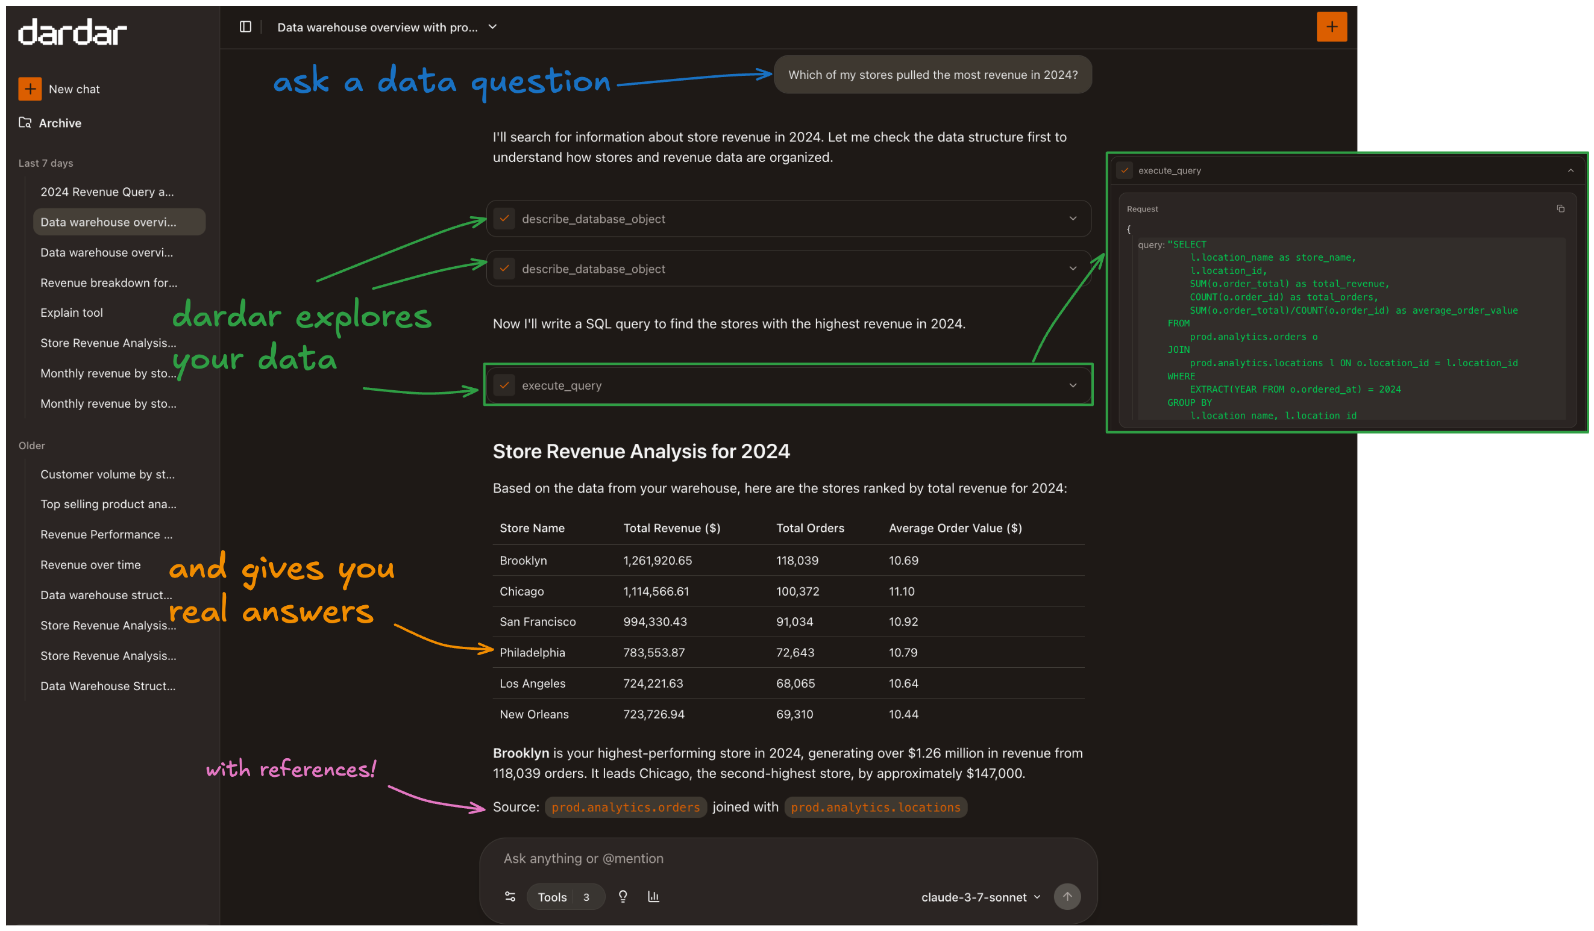Click the prod.analytics.orders source chip
This screenshot has width=1594, height=931.
click(x=625, y=807)
